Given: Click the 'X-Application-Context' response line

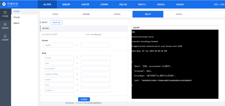Looking at the screenshot, I should tap(157, 46).
